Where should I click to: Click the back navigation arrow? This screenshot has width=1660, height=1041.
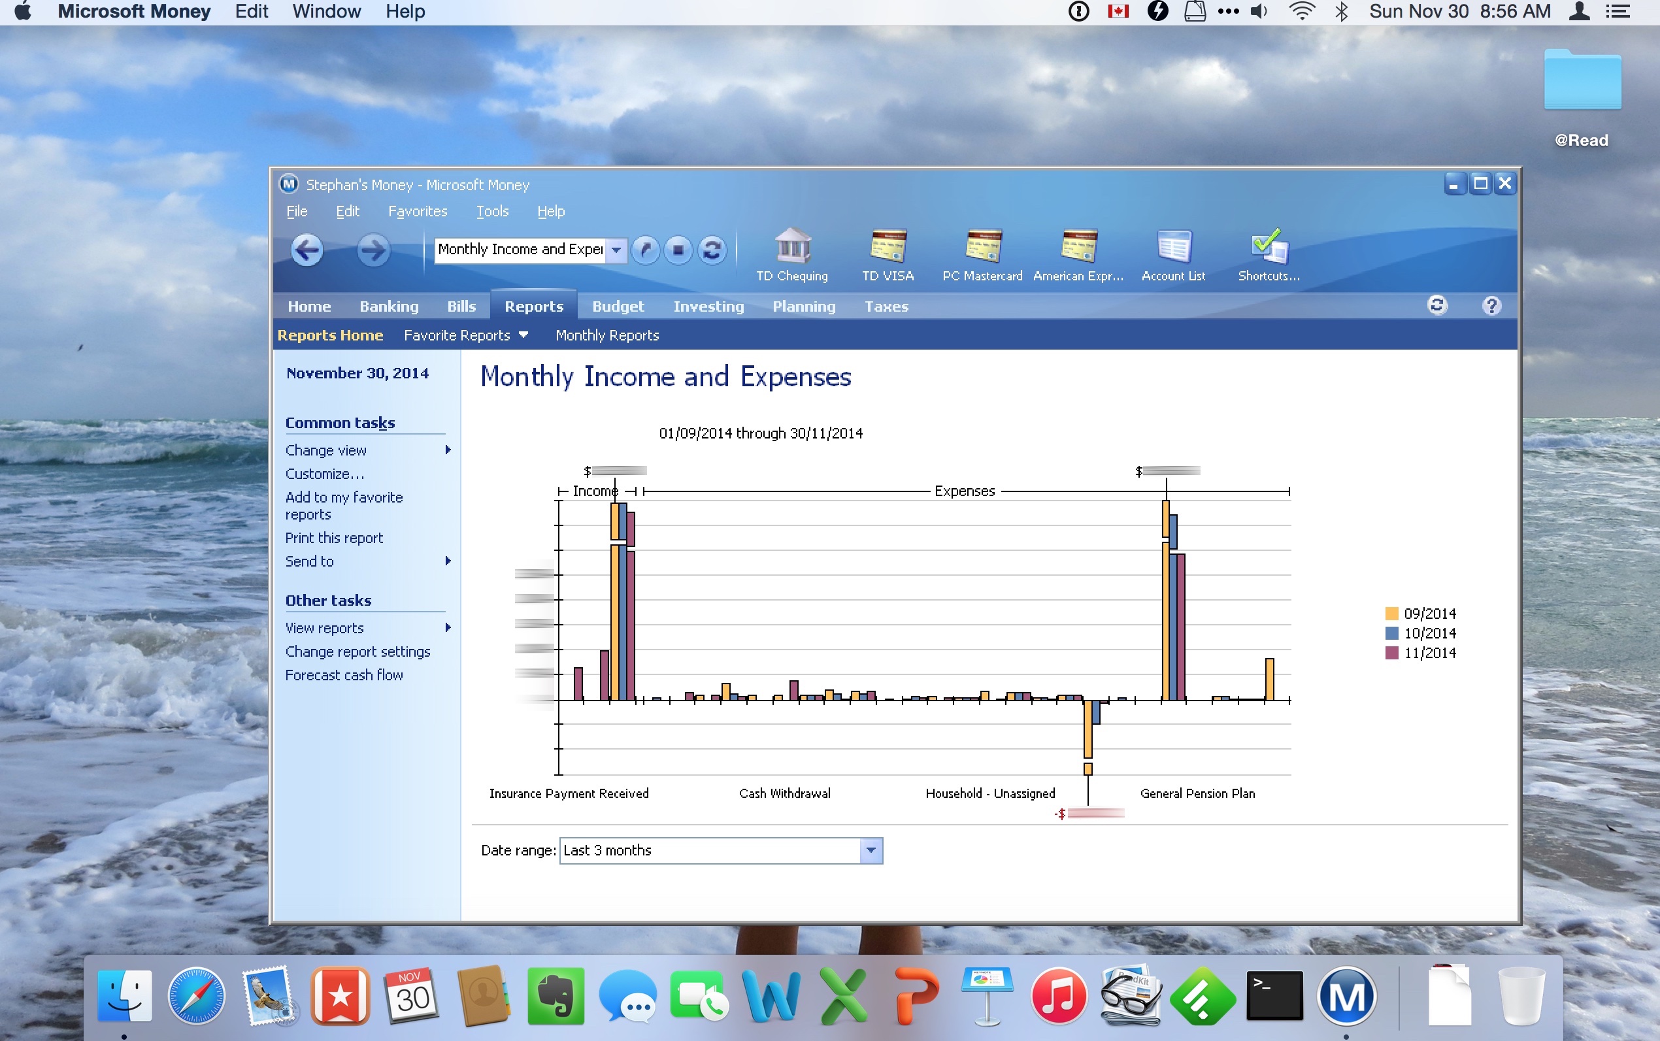(x=307, y=250)
